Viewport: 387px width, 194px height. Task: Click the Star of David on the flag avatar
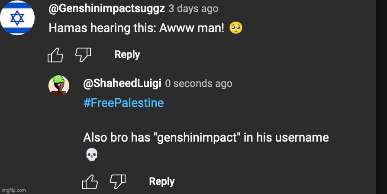click(x=17, y=18)
